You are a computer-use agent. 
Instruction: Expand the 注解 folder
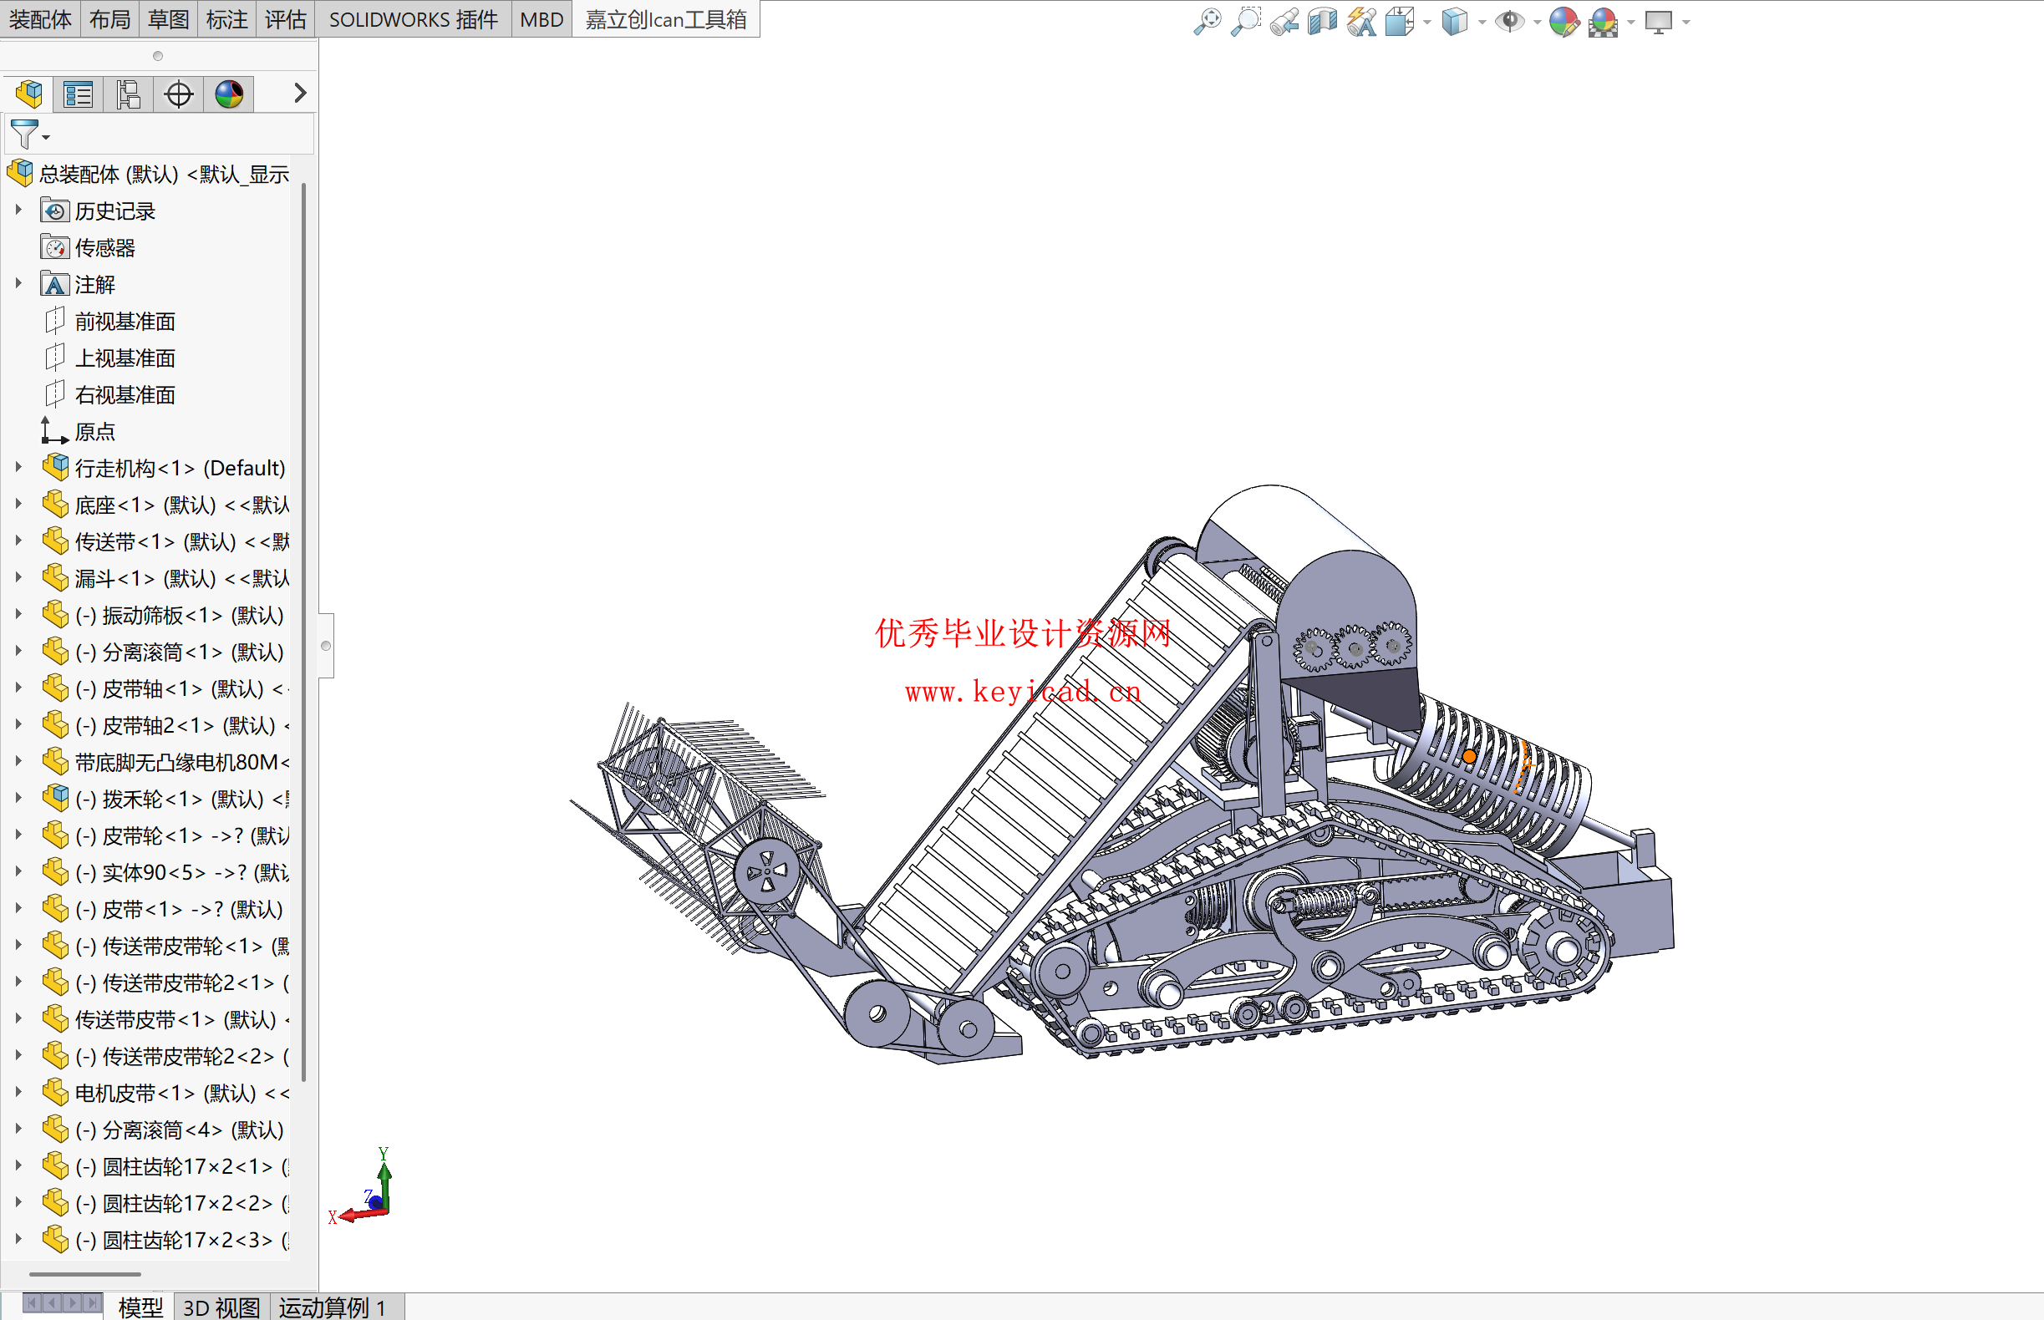point(18,284)
